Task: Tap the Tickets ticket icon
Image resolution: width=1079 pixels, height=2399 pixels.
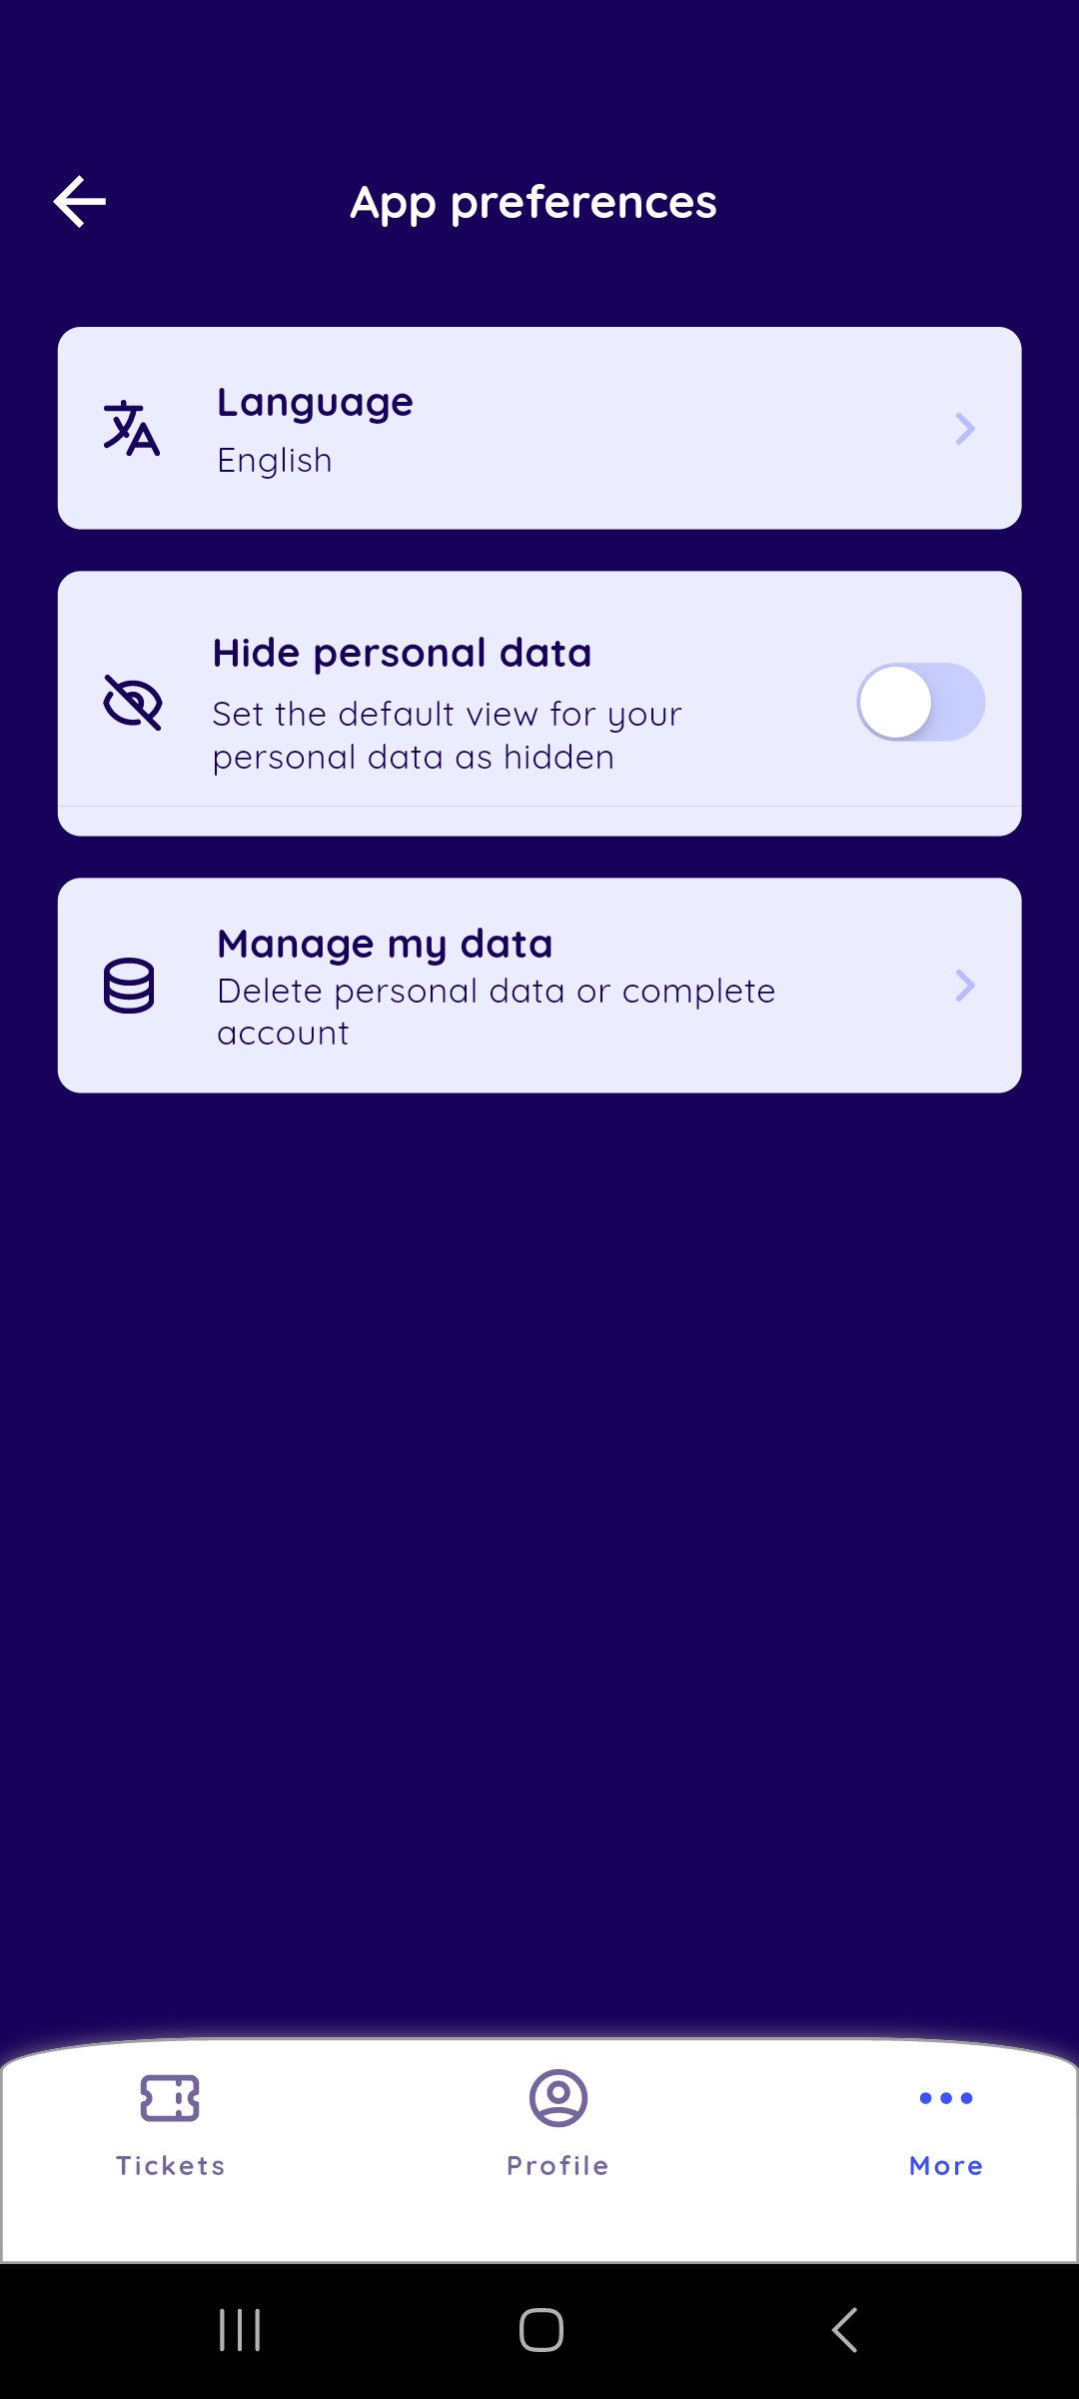Action: tap(170, 2097)
